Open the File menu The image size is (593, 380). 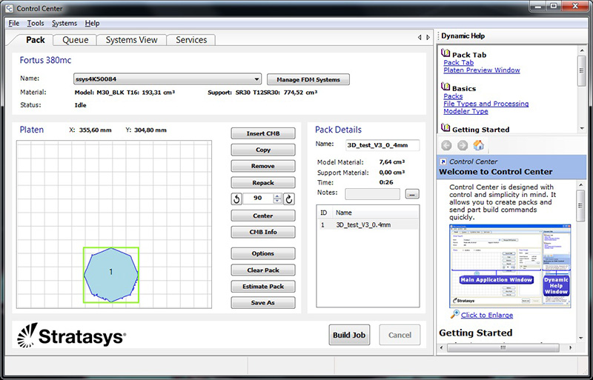point(13,23)
